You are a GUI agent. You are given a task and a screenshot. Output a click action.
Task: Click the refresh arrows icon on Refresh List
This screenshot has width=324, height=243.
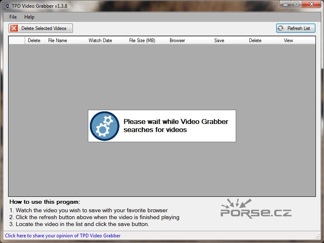point(281,28)
